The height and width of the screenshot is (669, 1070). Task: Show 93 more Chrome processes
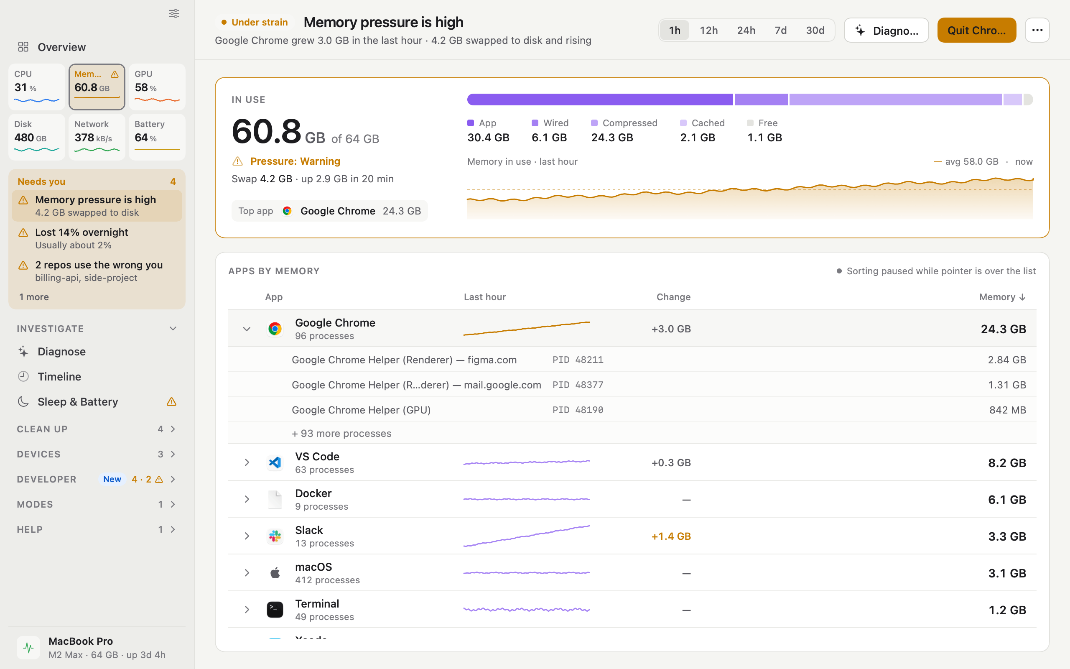pyautogui.click(x=341, y=433)
